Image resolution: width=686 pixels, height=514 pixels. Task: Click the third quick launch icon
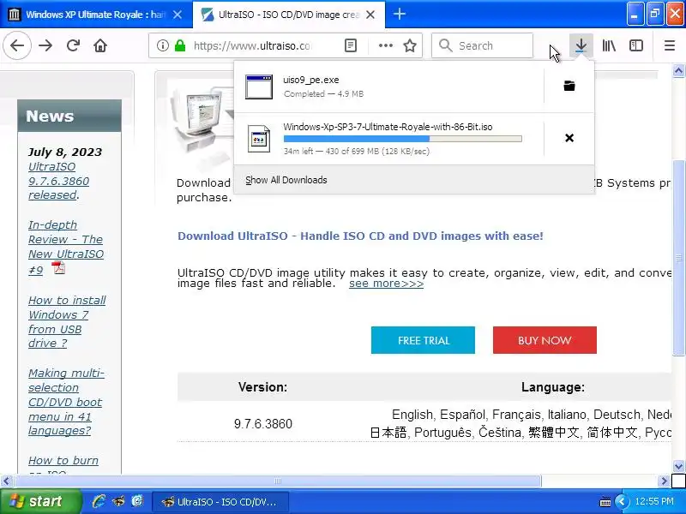(137, 501)
